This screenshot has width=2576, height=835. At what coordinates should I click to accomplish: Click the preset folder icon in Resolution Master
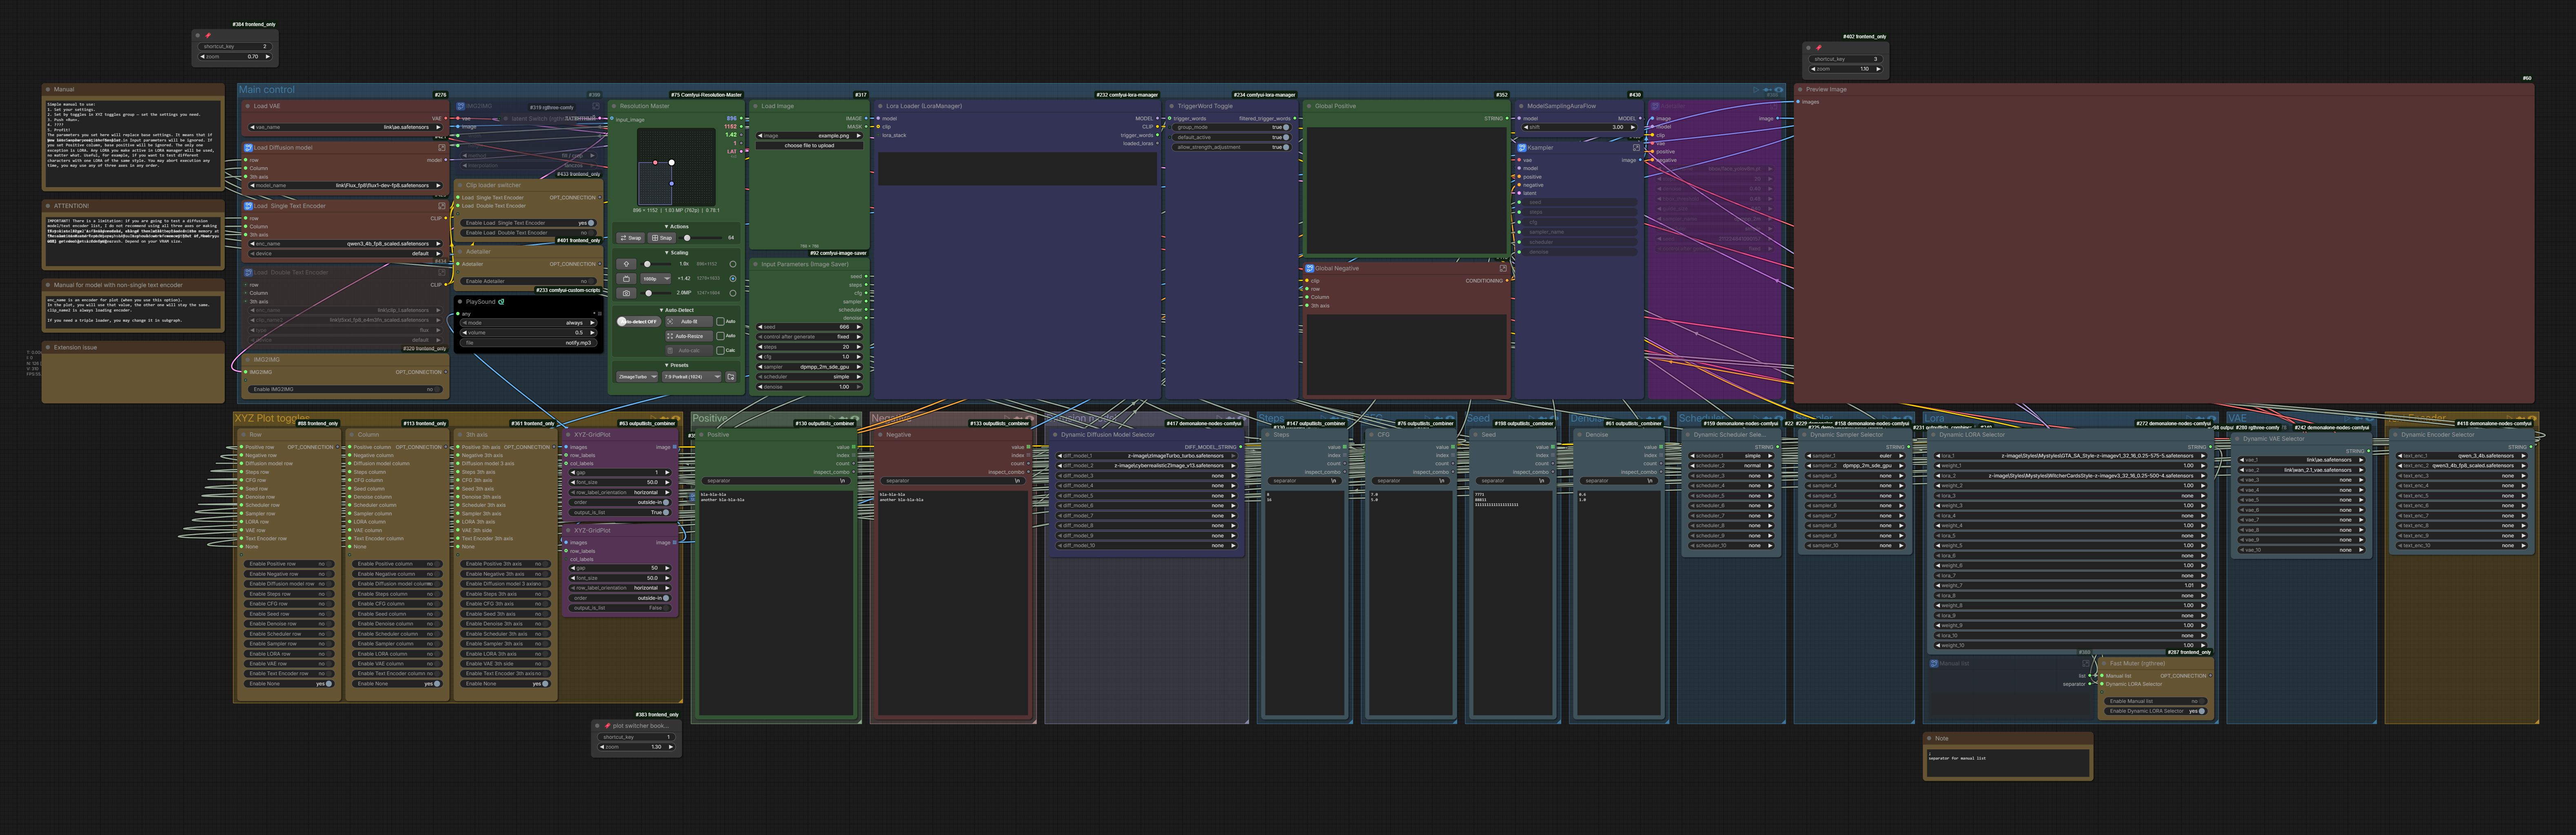tap(731, 377)
